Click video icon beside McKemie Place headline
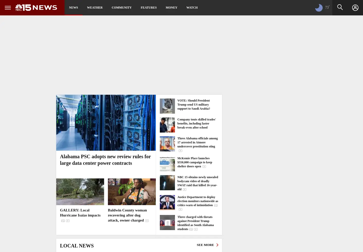 tap(204, 167)
